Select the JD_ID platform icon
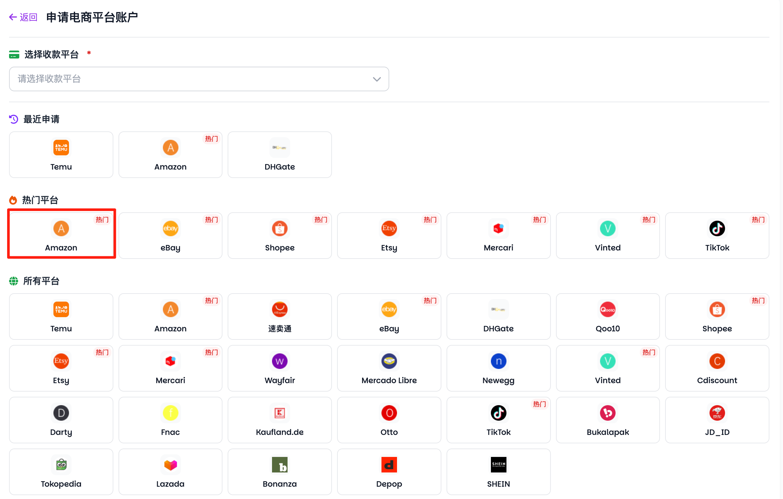 pos(717,413)
